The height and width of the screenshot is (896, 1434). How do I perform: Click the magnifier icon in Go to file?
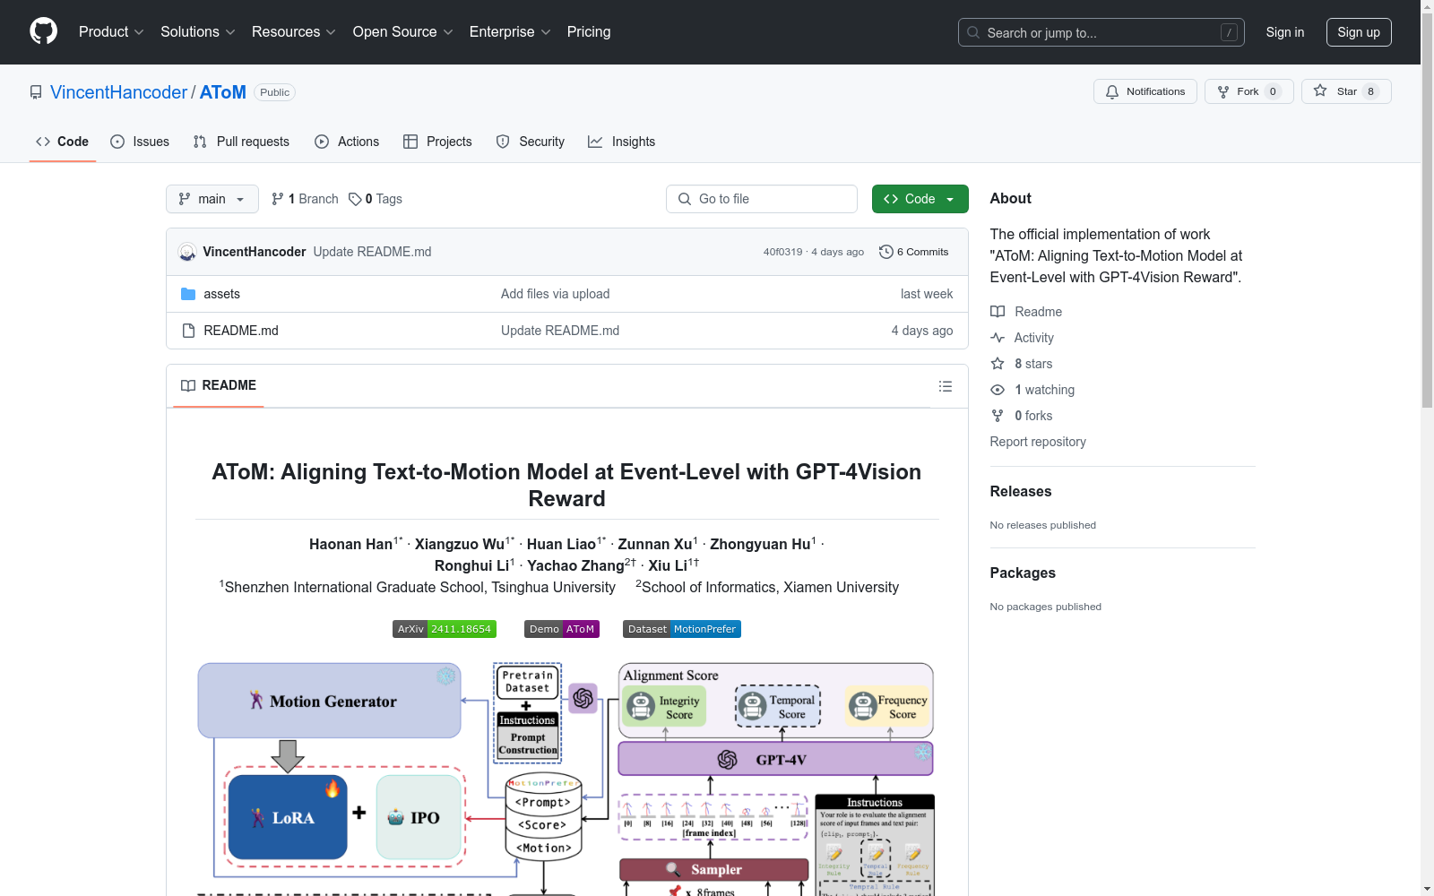tap(685, 199)
